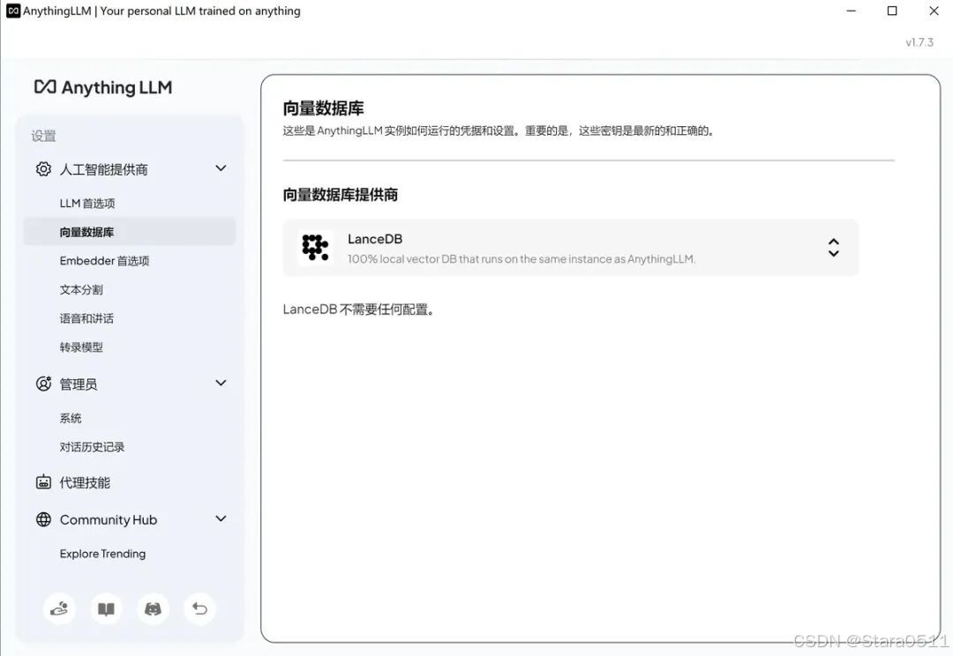
Task: Click the Community Hub label
Action: (x=109, y=520)
